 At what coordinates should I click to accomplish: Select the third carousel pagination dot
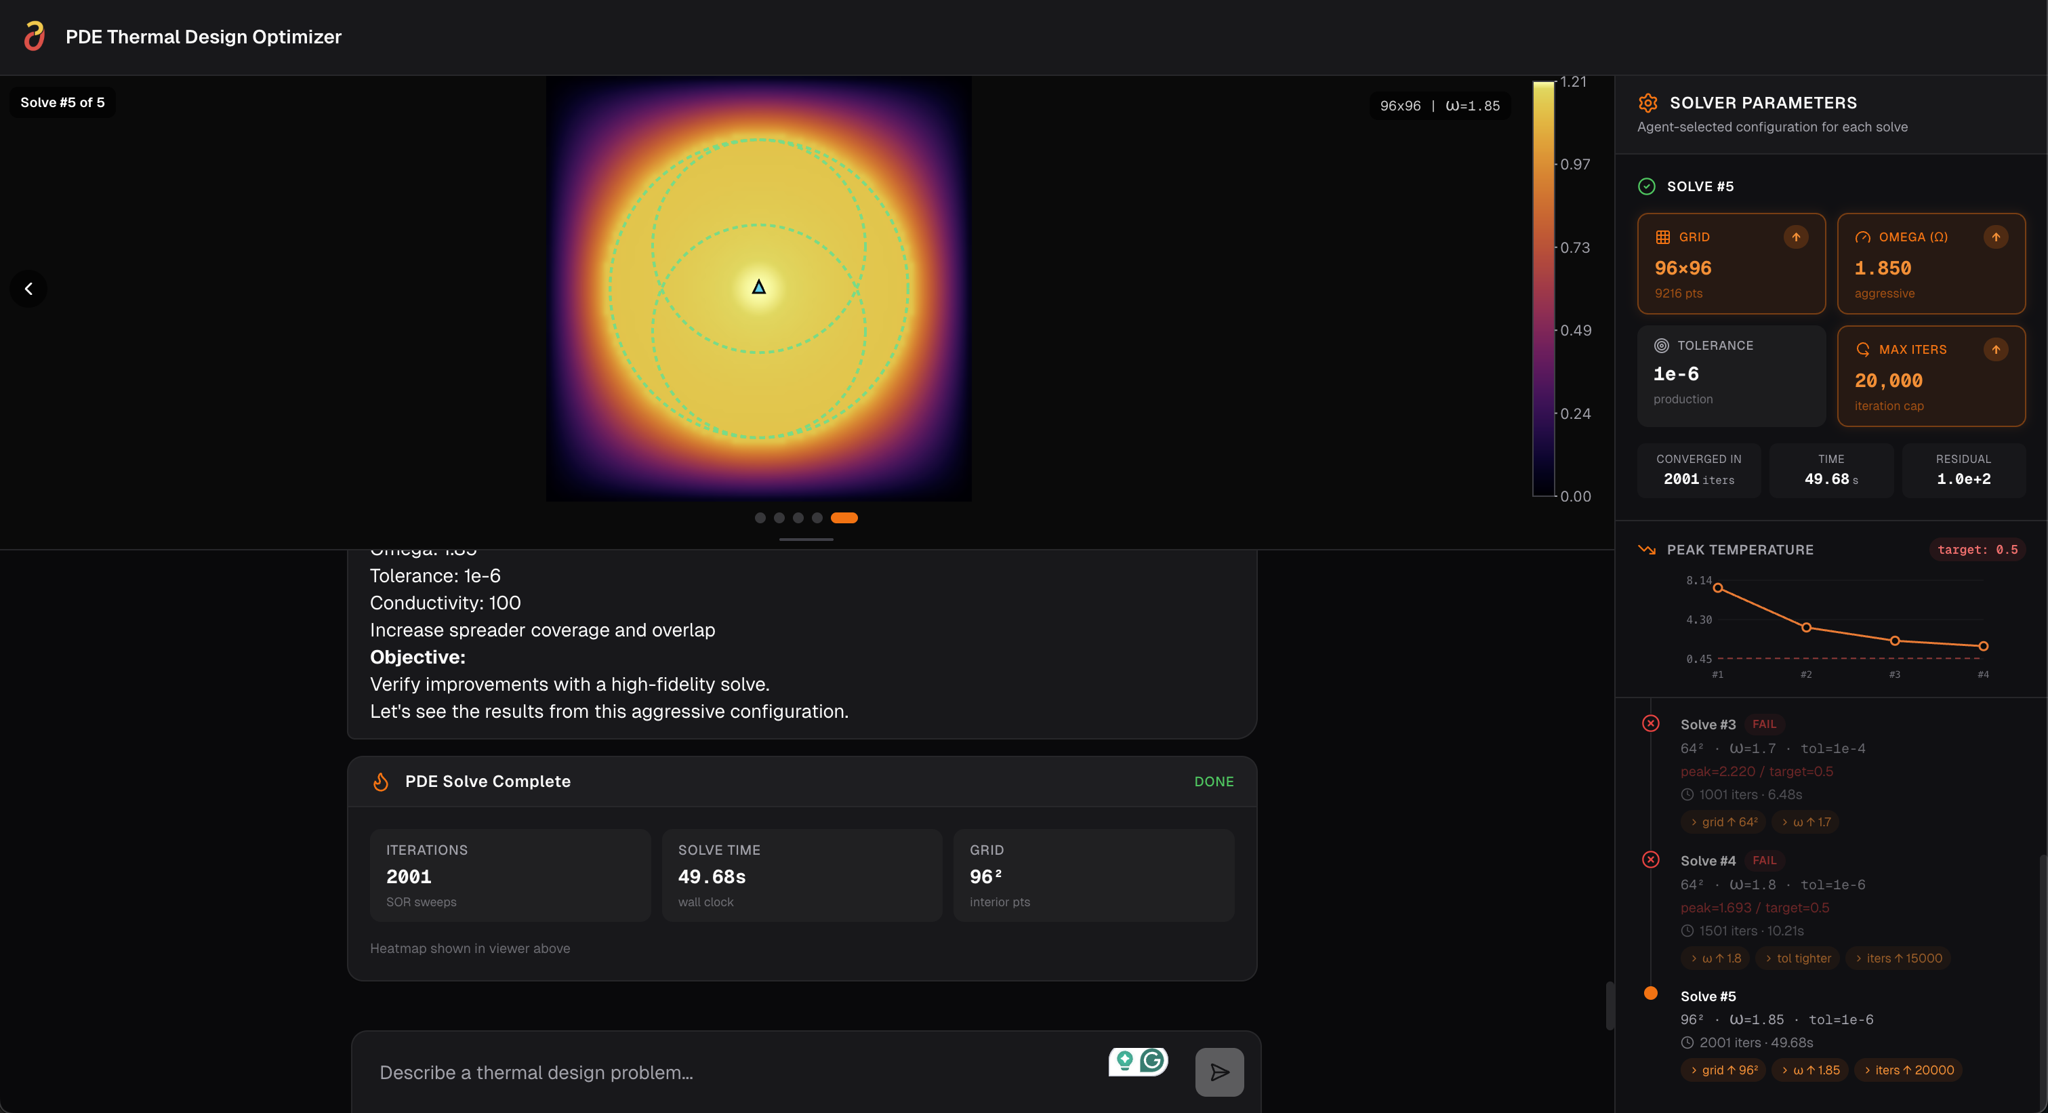click(x=798, y=518)
